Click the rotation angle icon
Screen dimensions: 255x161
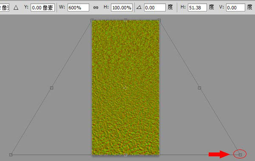(139, 7)
